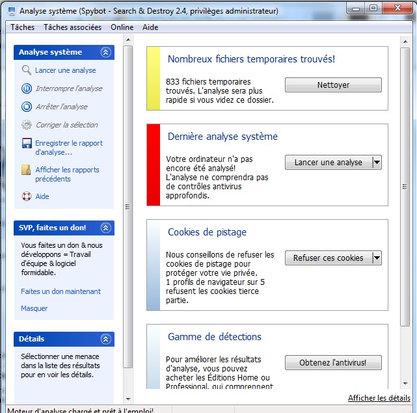Click the pause icon beside Interrompre l'analyse
Viewport: 417px width, 413px height.
26,88
